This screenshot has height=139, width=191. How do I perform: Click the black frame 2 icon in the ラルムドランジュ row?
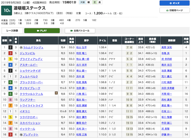tap(10, 47)
